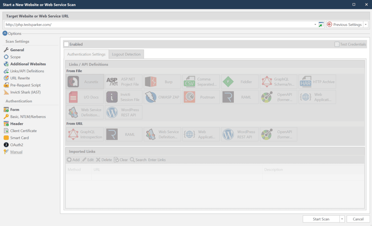
Task: Open the Authentication Settings tab
Action: [x=86, y=54]
